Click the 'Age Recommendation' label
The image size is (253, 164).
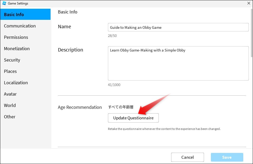point(80,107)
